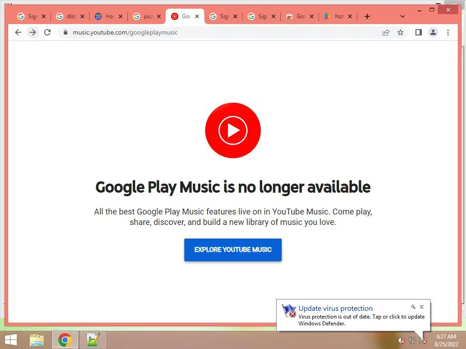Click the red YouTube Music logo
The width and height of the screenshot is (466, 349).
coord(233,130)
